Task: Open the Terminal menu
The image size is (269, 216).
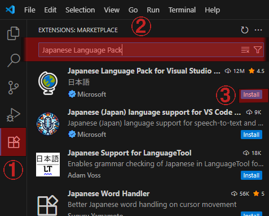Action: pos(182,10)
